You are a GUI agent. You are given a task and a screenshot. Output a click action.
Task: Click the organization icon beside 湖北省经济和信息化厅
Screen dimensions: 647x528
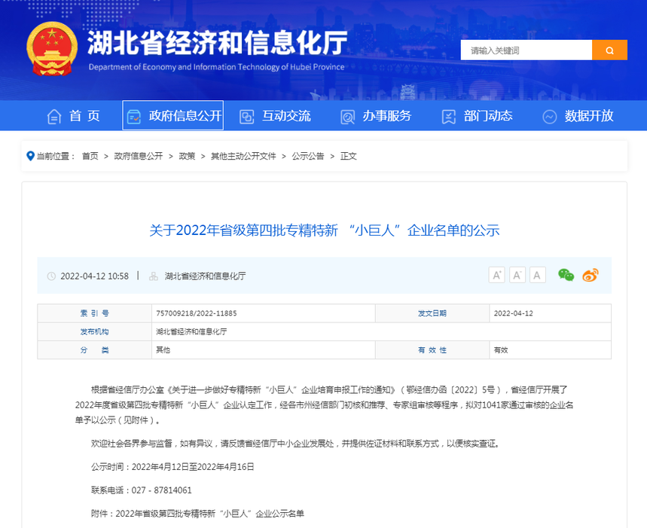coord(154,276)
